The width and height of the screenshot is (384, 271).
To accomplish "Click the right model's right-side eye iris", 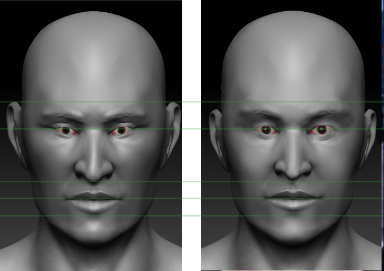I will click(x=321, y=130).
